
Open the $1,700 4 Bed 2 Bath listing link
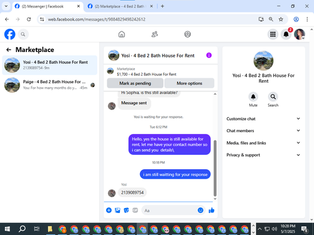(146, 74)
